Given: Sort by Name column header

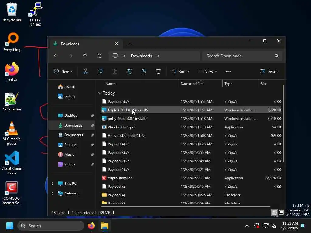Looking at the screenshot, I should 110,84.
